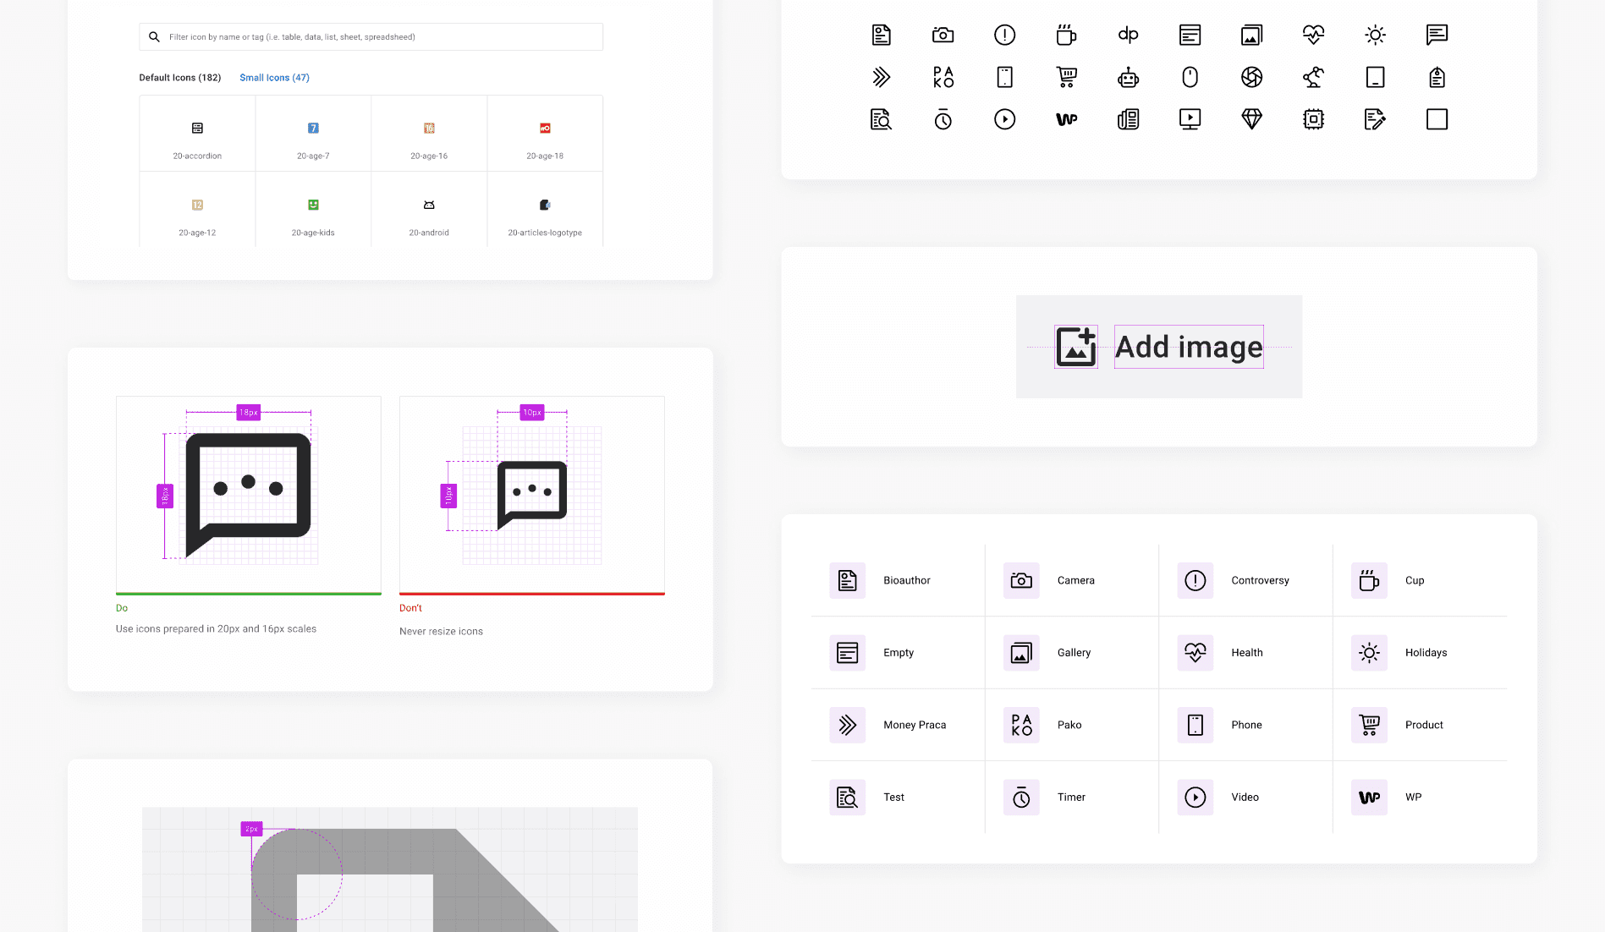
Task: Select the document with pencil icon
Action: point(1375,119)
